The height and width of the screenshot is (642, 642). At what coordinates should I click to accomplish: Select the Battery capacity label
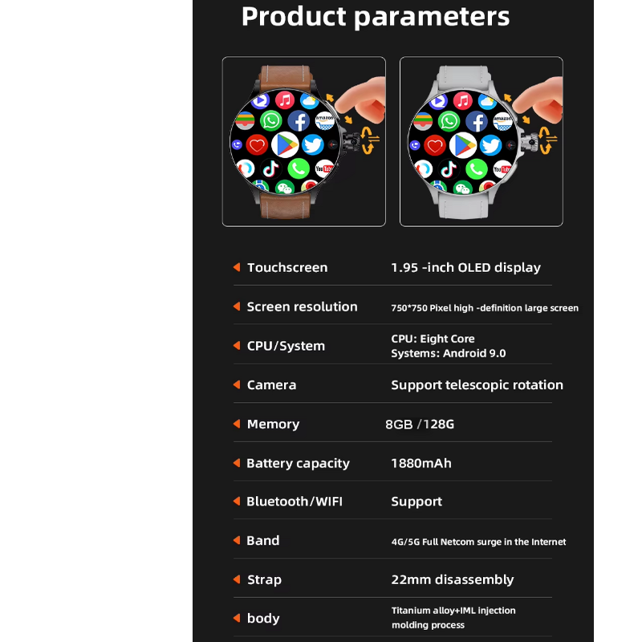coord(298,463)
